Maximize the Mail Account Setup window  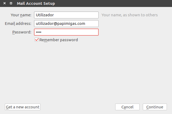click(11, 3)
